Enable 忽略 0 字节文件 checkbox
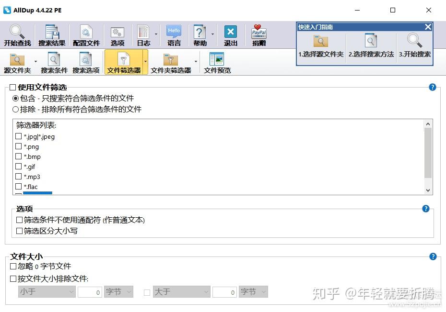Image resolution: width=446 pixels, height=312 pixels. (x=13, y=266)
